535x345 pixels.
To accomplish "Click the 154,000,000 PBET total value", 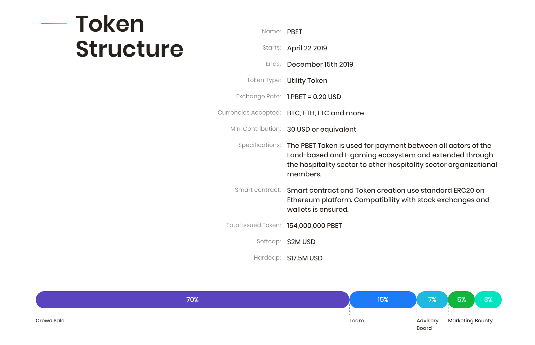I will 314,226.
